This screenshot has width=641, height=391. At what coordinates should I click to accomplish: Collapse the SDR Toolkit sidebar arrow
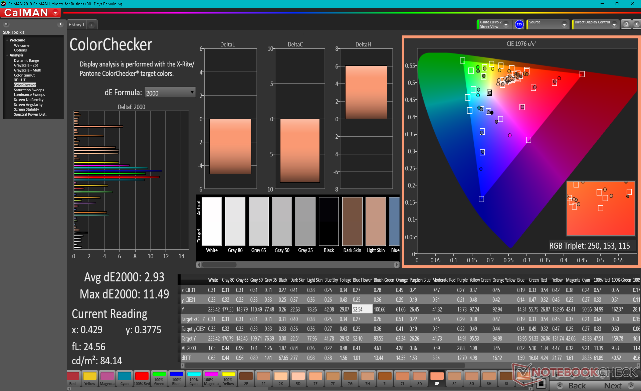(60, 24)
